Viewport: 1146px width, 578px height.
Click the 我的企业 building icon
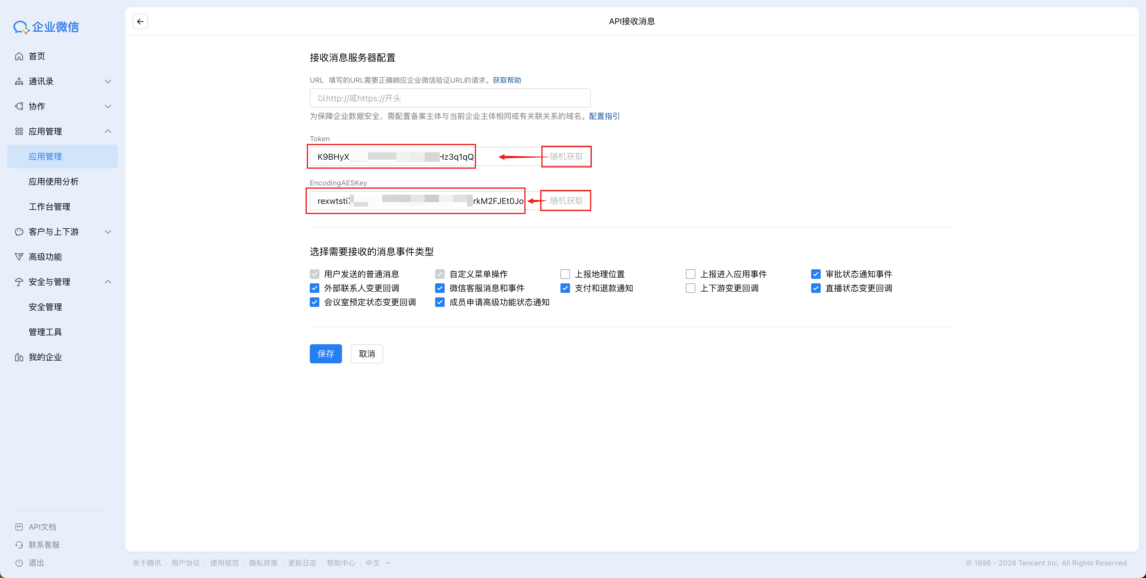pyautogui.click(x=19, y=357)
